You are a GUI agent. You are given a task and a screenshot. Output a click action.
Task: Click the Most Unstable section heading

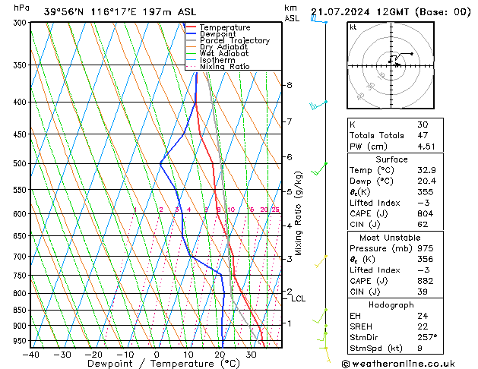point(390,238)
